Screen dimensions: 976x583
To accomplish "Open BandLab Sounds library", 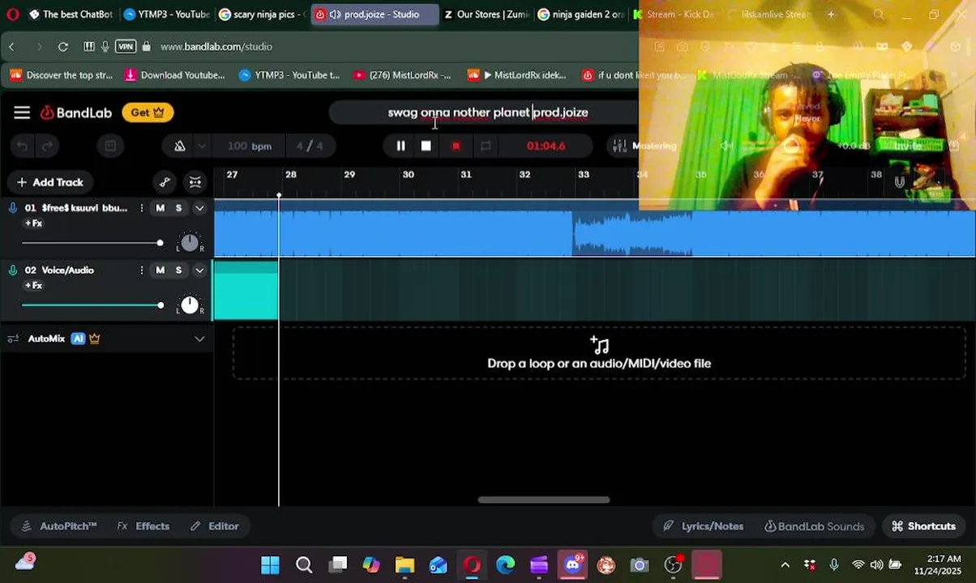I will pos(815,526).
